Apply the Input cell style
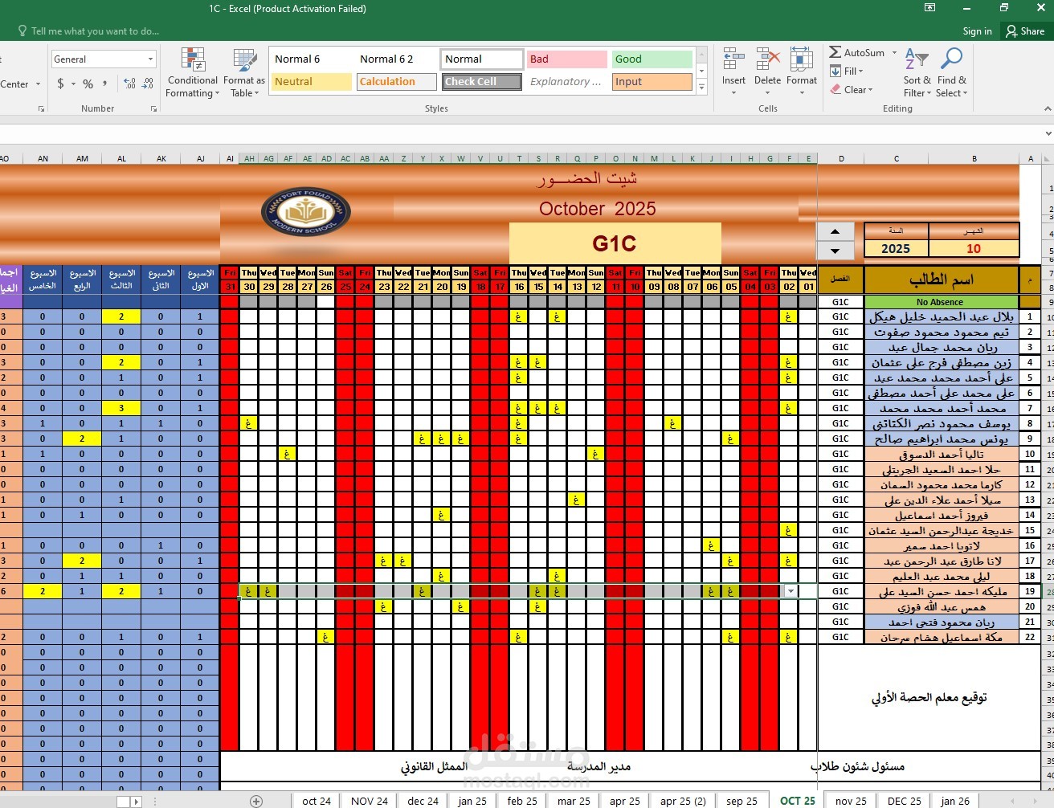 (652, 82)
